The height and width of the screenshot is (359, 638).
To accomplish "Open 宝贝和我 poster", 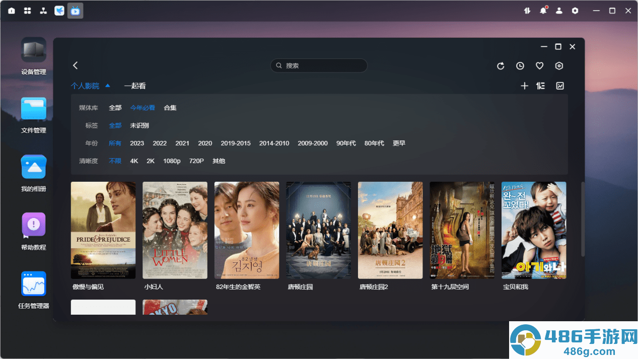I will coord(534,230).
